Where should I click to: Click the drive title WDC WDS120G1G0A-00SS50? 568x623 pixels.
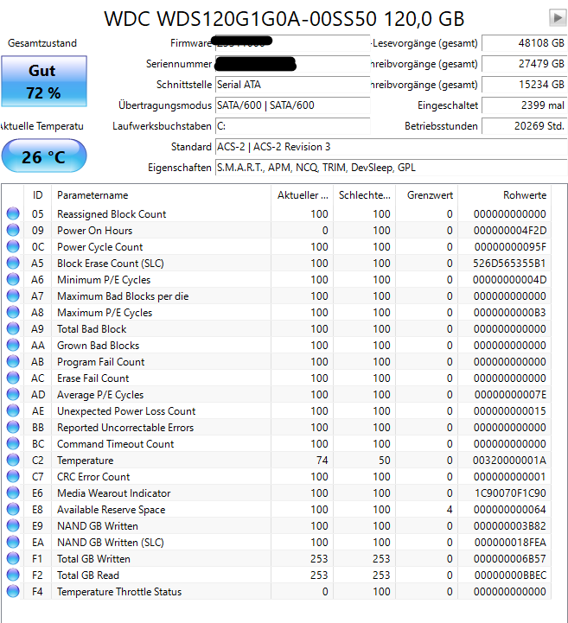tap(284, 19)
